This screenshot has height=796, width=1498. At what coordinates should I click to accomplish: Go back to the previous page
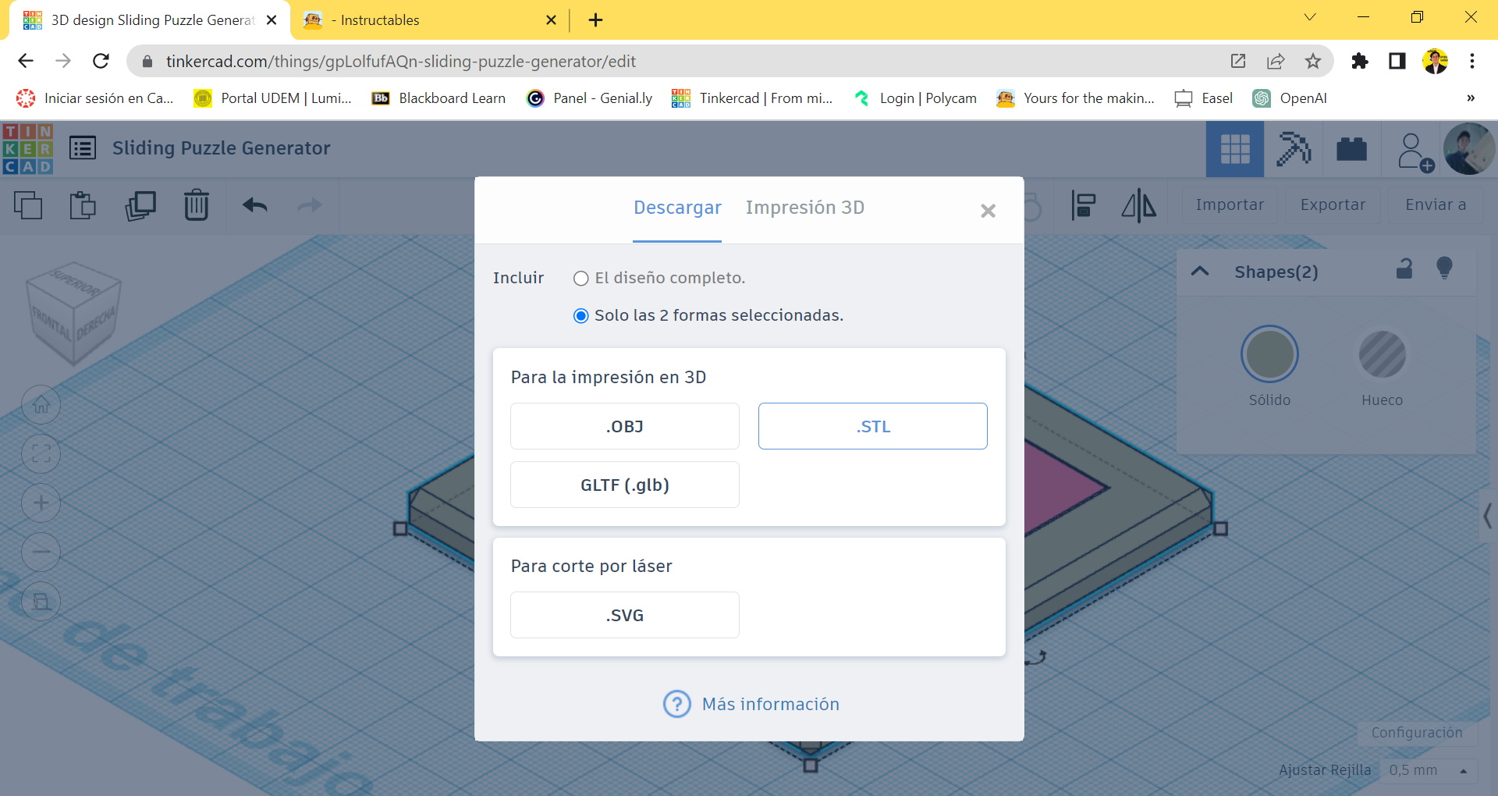click(x=26, y=61)
